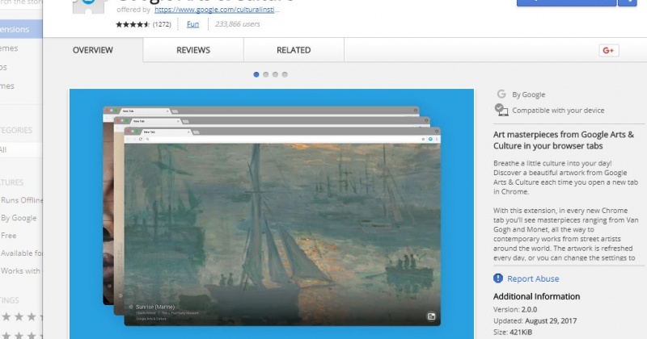Click the 233,866 users text
The height and width of the screenshot is (339, 647).
click(x=237, y=24)
